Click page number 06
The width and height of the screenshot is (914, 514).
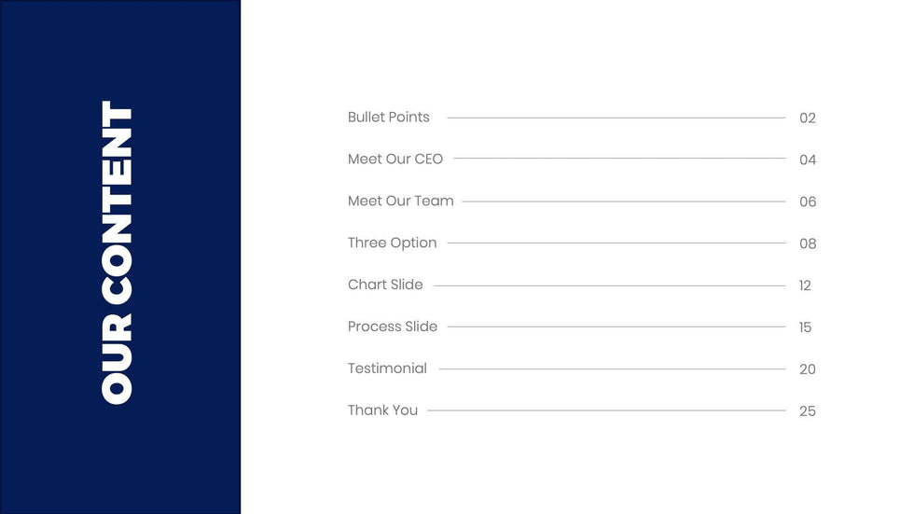(808, 202)
